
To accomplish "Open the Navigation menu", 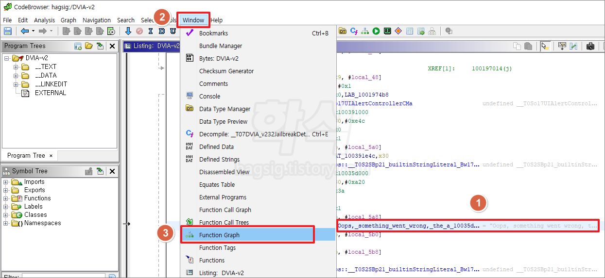I will coord(97,20).
